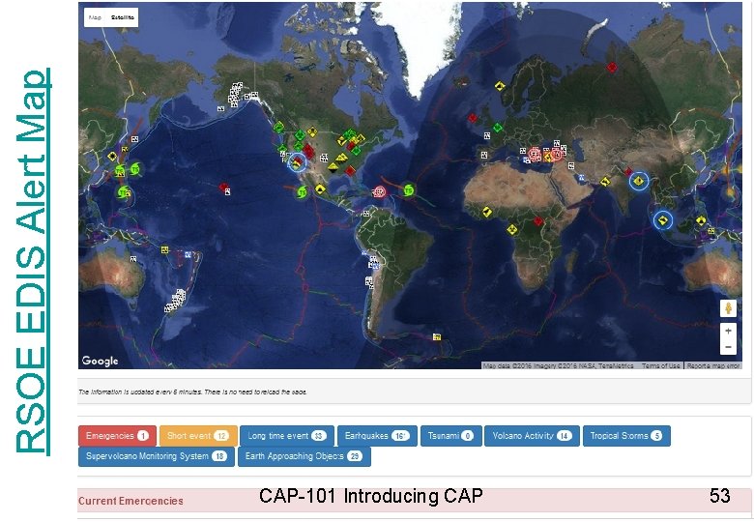Open the blue-circled marker near Sumatra
Image resolution: width=754 pixels, height=522 pixels.
(x=663, y=220)
